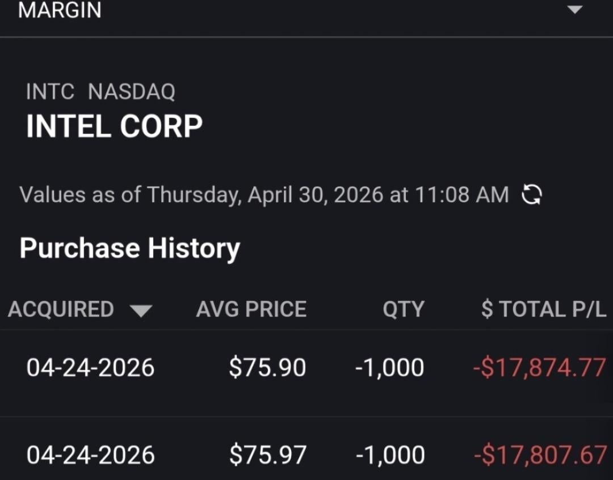The width and height of the screenshot is (613, 480).
Task: Sort by the QTY column header
Action: [403, 309]
